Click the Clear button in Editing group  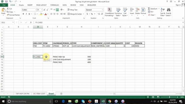tap(152, 15)
